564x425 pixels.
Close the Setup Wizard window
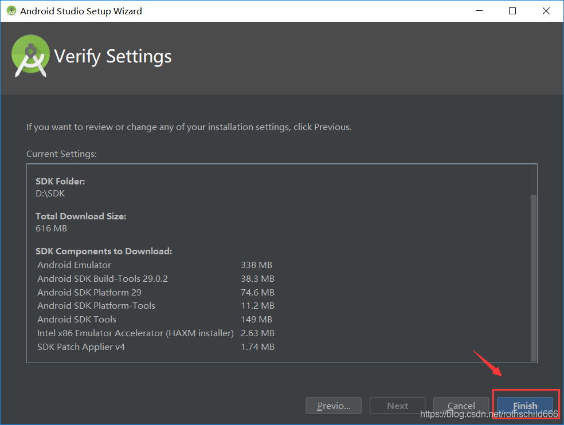546,11
